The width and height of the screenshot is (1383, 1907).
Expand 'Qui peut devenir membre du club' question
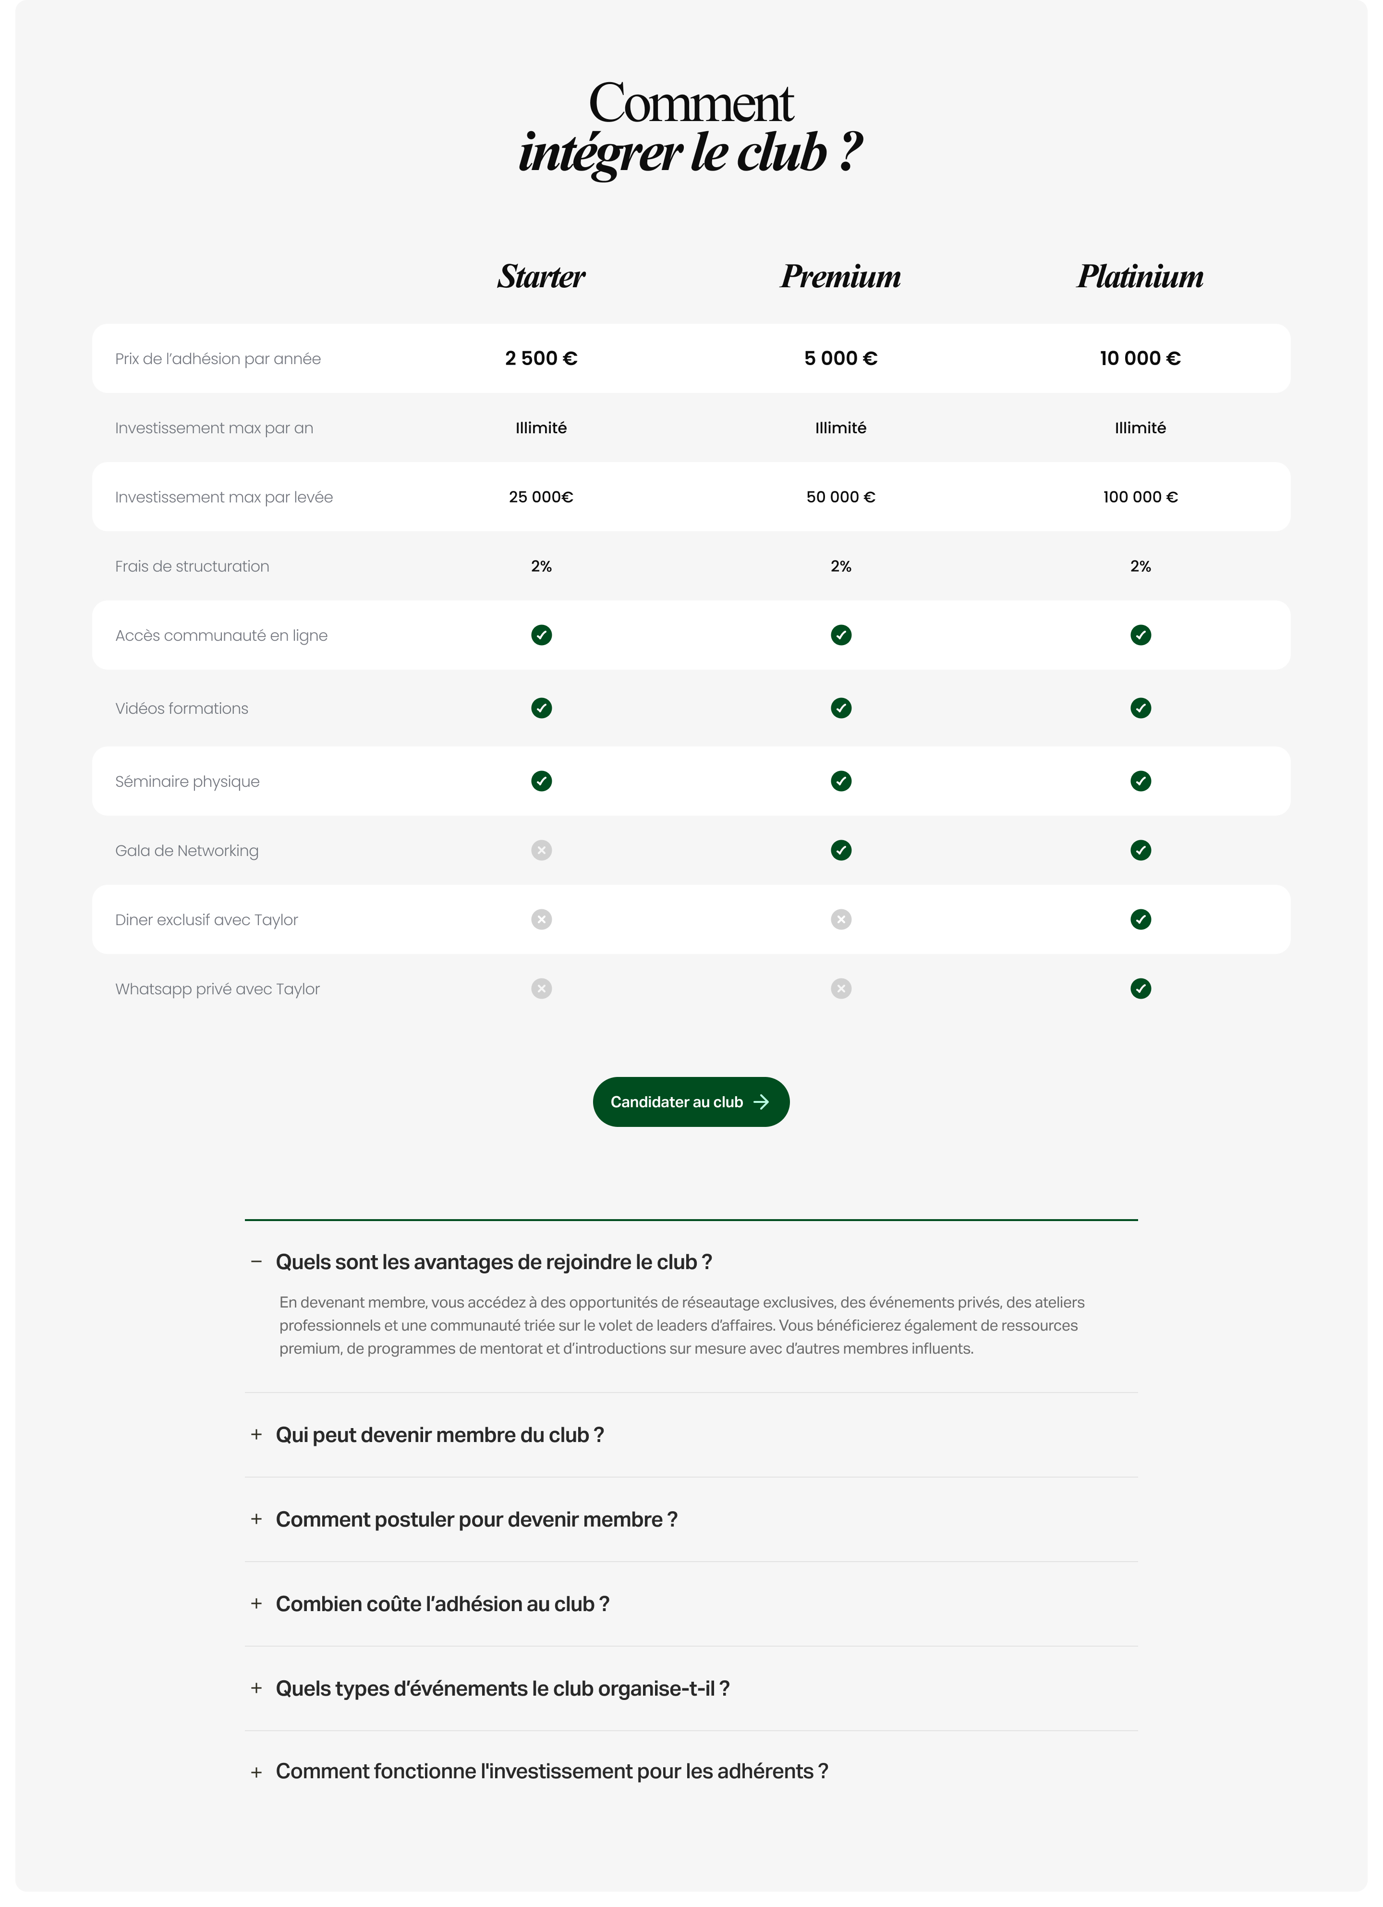[439, 1435]
